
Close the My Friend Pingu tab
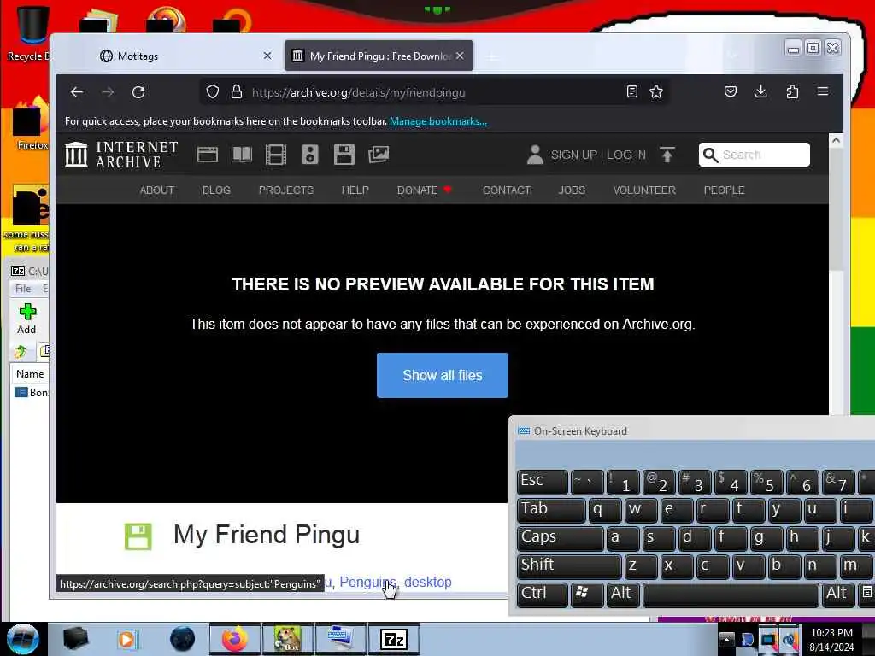tap(460, 56)
